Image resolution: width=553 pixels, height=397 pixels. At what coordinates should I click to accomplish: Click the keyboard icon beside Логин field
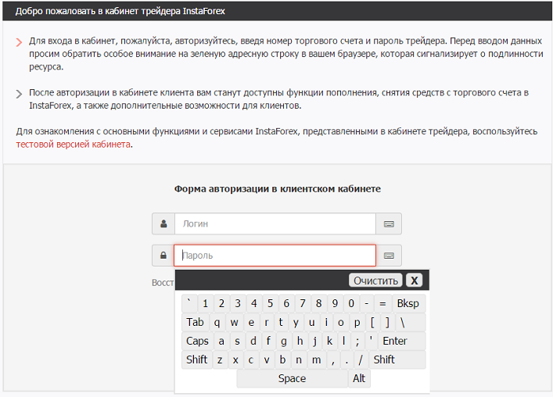click(x=389, y=224)
